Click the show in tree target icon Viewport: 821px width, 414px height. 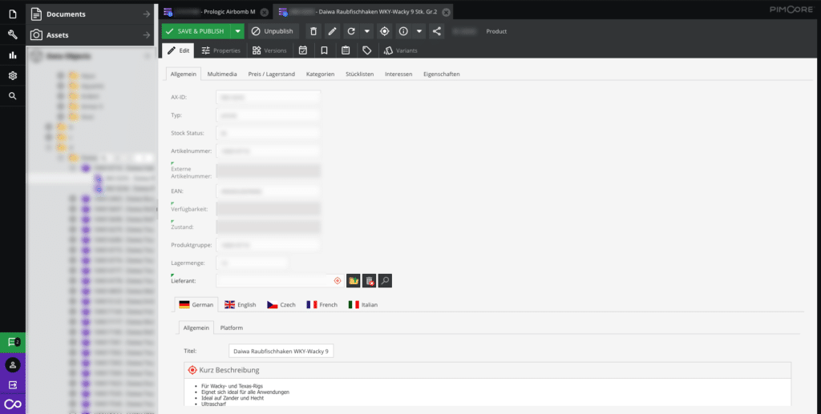pos(384,31)
